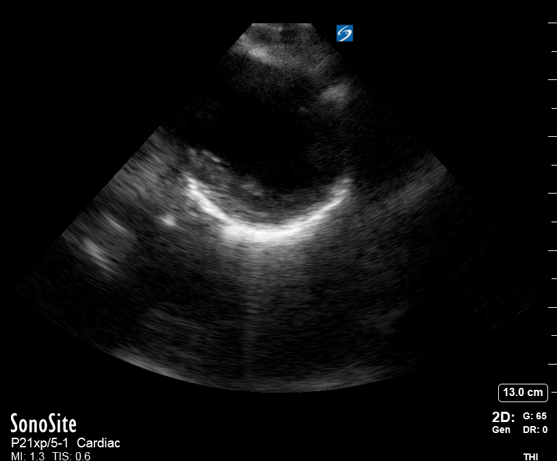Image resolution: width=557 pixels, height=461 pixels.
Task: Click the TIS: 0.6 thermal index value
Action: click(71, 456)
